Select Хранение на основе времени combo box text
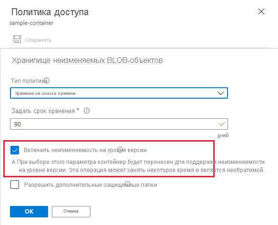Viewport: 278px width, 225px height. (45, 93)
